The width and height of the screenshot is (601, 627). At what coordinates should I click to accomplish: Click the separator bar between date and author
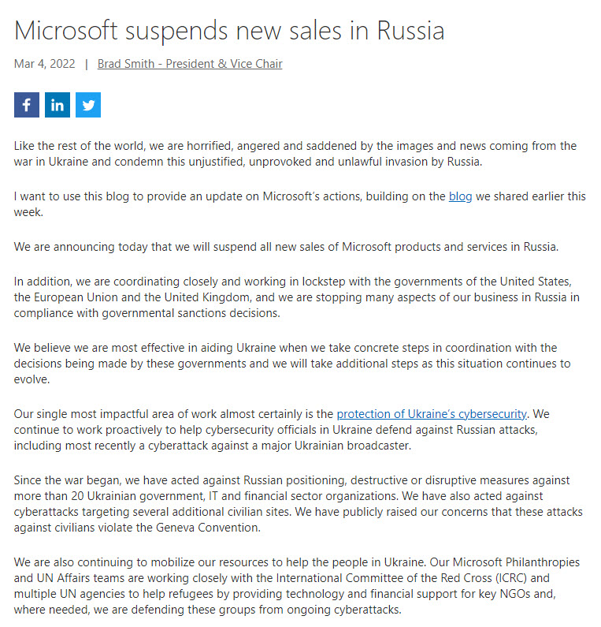(x=87, y=64)
